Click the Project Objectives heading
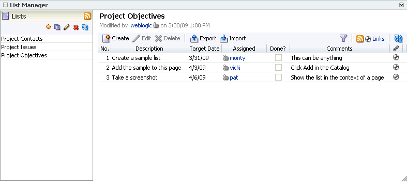Image resolution: width=407 pixels, height=187 pixels. [x=132, y=16]
